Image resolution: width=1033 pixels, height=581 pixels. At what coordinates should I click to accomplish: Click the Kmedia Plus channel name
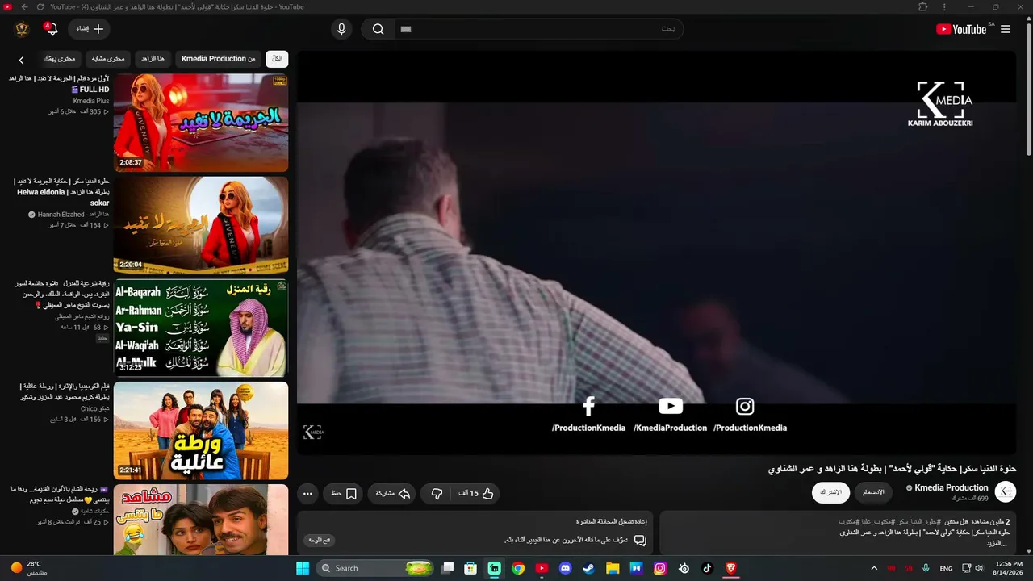(91, 101)
